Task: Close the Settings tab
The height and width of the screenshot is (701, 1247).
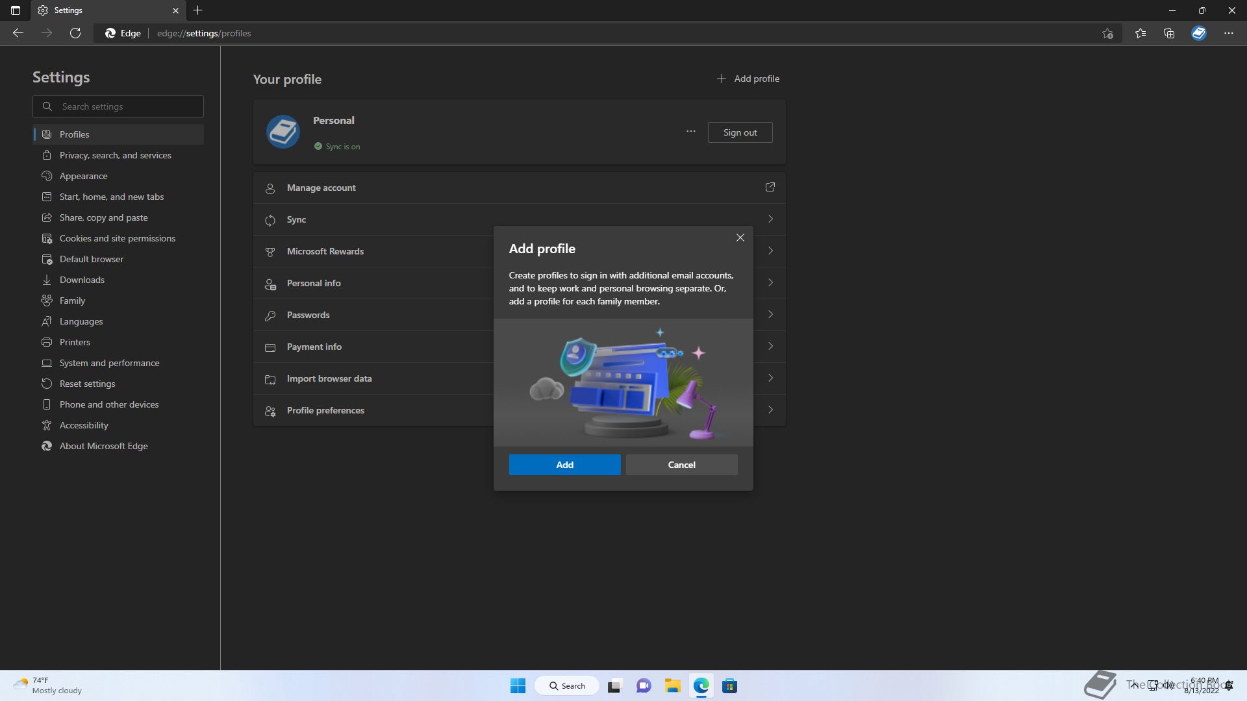Action: pos(175,10)
